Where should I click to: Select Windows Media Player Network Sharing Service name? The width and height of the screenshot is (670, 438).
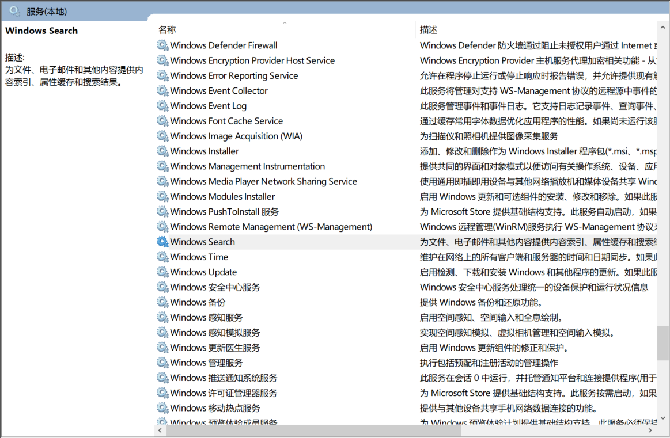263,181
